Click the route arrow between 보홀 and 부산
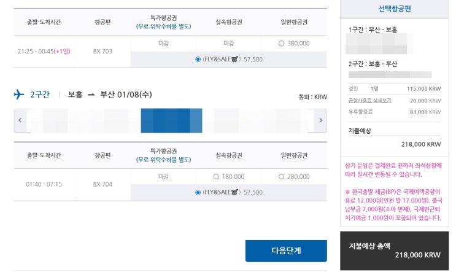Image resolution: width=456 pixels, height=272 pixels. coord(91,95)
